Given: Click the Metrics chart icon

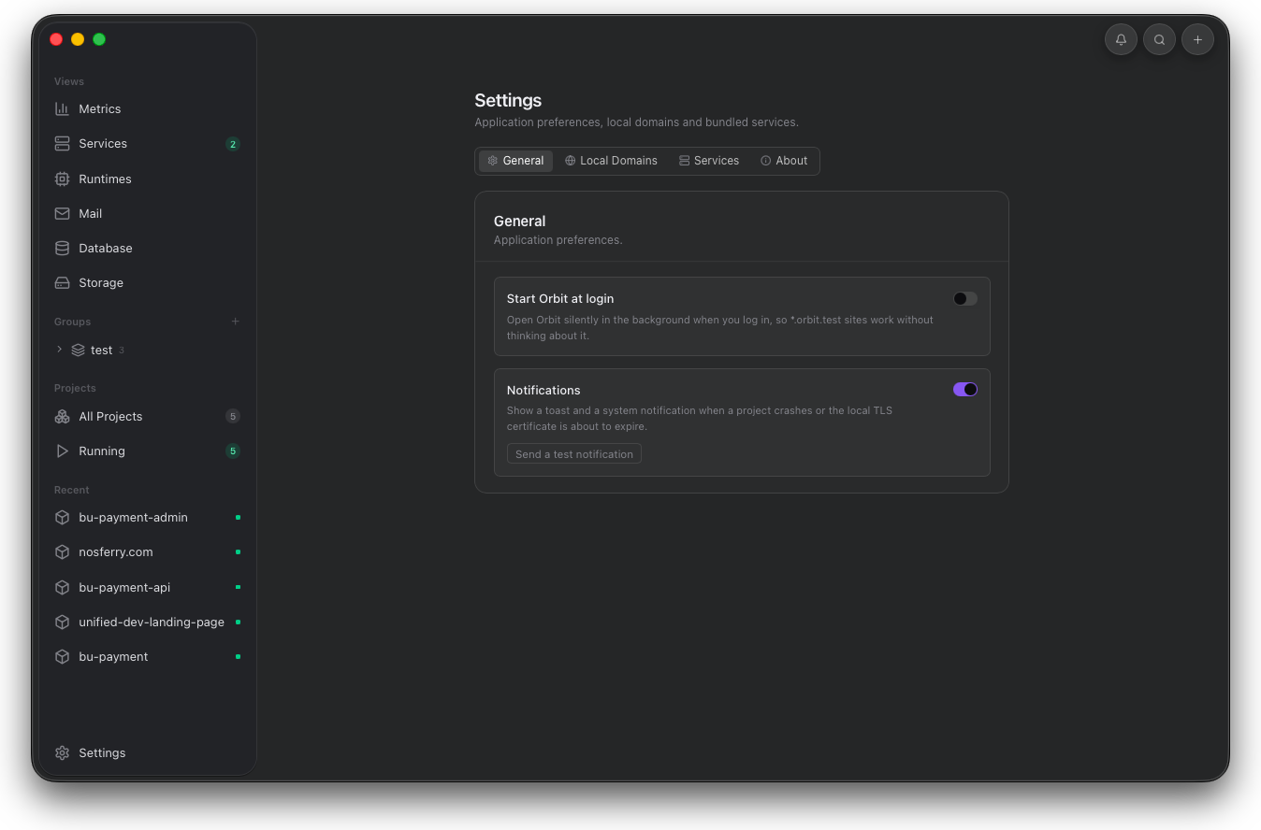Looking at the screenshot, I should coord(62,108).
